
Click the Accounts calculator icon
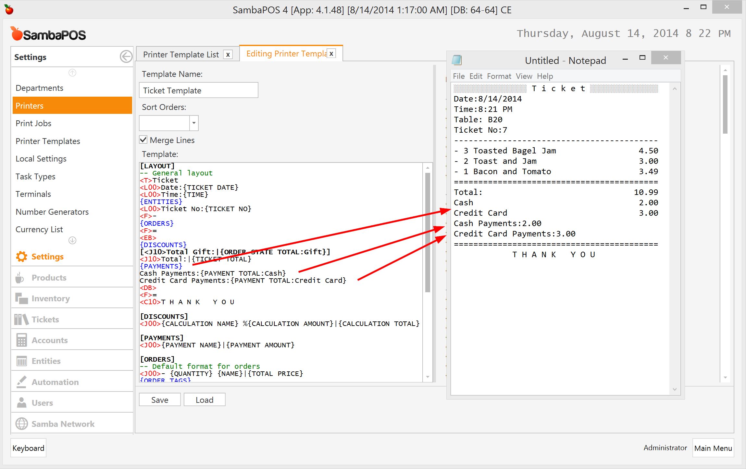click(21, 340)
